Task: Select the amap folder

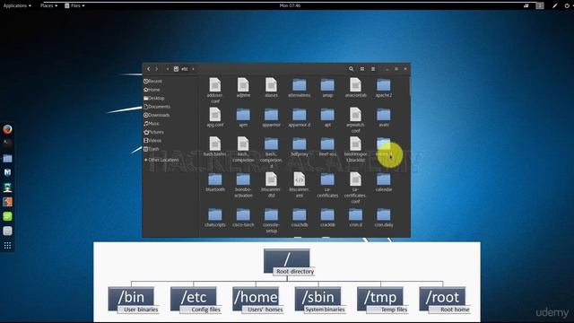Action: pos(327,88)
